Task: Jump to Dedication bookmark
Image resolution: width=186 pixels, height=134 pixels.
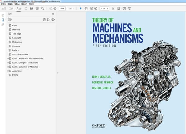Action: [17, 42]
